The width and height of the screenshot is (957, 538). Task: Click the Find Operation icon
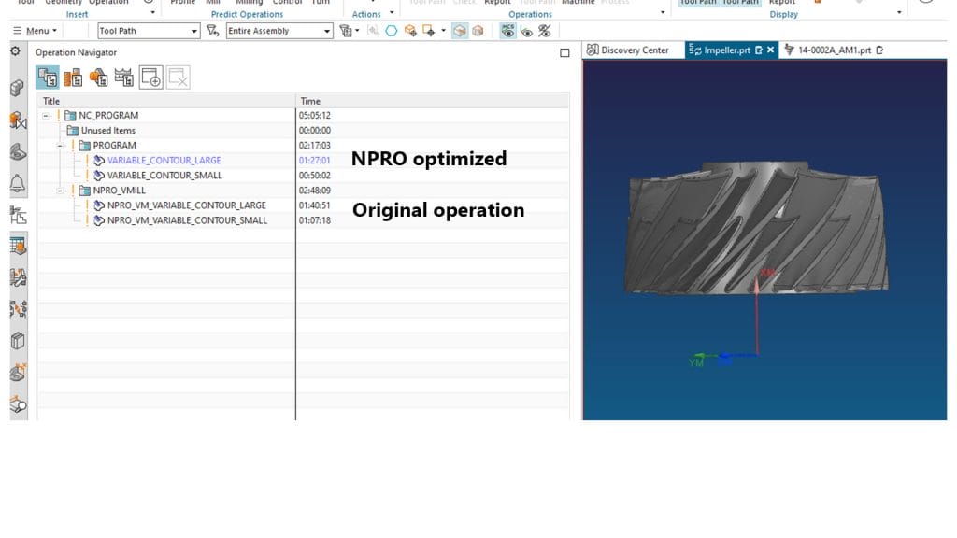151,78
